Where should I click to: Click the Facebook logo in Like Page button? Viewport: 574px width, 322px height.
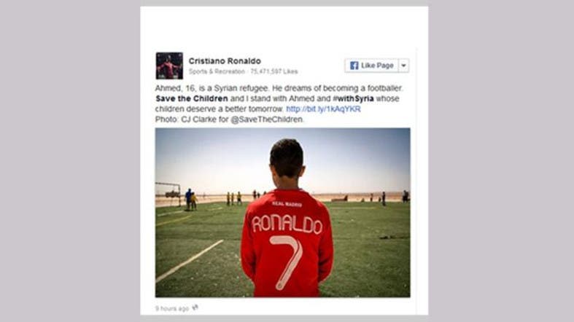tap(354, 66)
